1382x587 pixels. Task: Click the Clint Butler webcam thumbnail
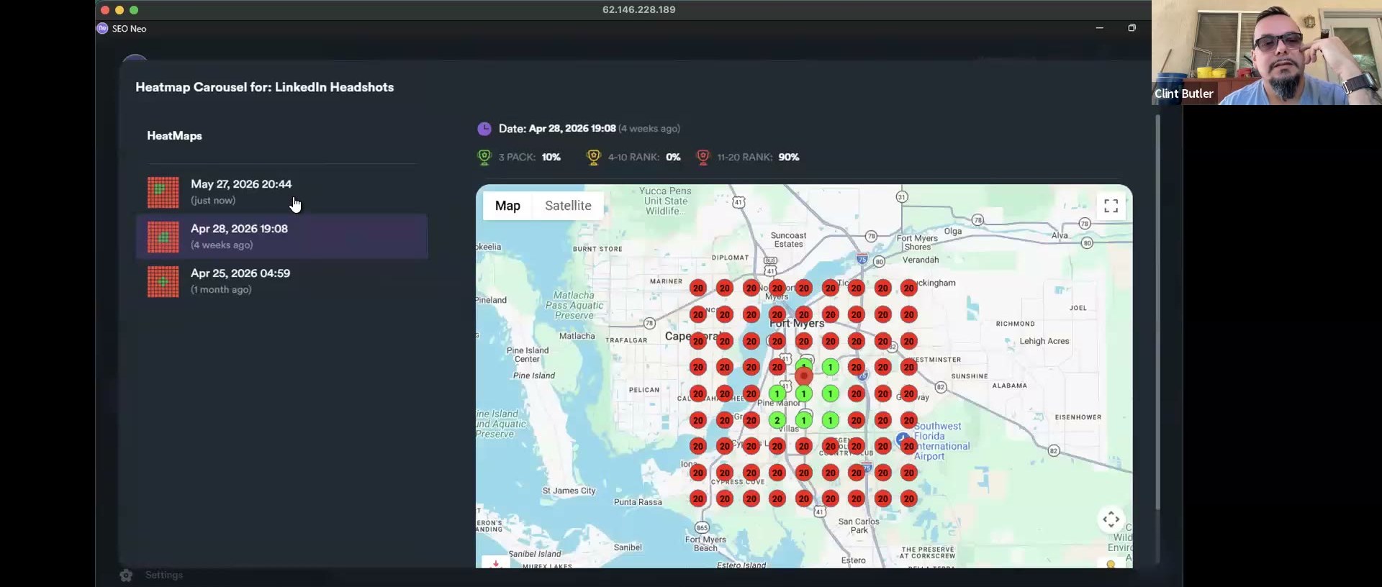pyautogui.click(x=1267, y=53)
